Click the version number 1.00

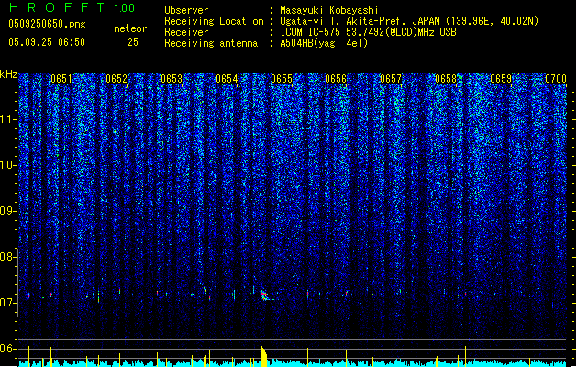coord(125,8)
